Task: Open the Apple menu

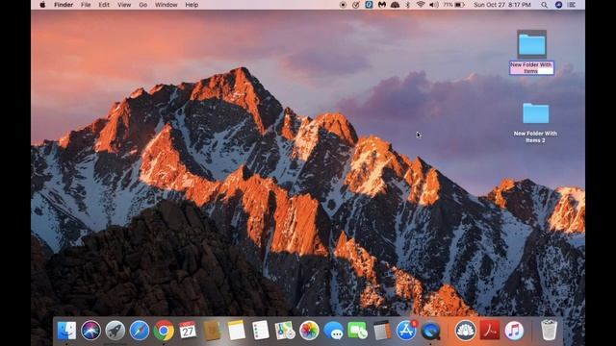Action: coord(42,5)
